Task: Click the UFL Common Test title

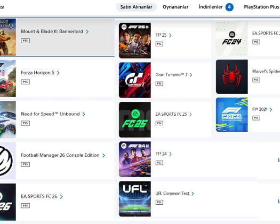Action: [172, 194]
